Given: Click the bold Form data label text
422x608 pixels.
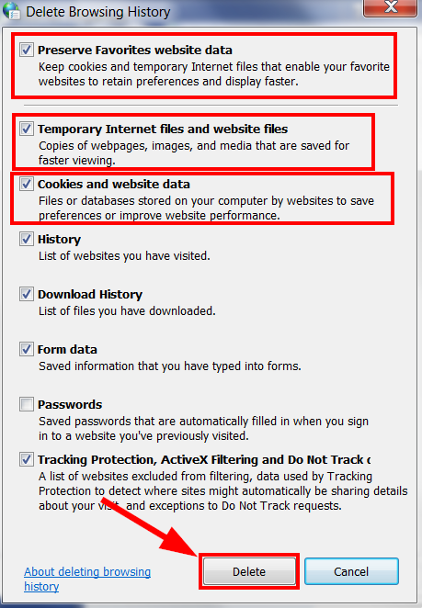Looking at the screenshot, I should pyautogui.click(x=67, y=349).
